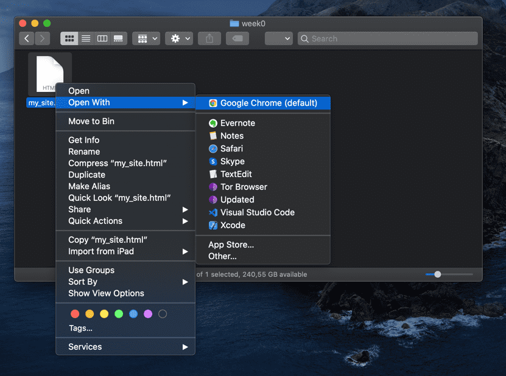Apply the purple tag color
The height and width of the screenshot is (376, 506).
pyautogui.click(x=148, y=314)
